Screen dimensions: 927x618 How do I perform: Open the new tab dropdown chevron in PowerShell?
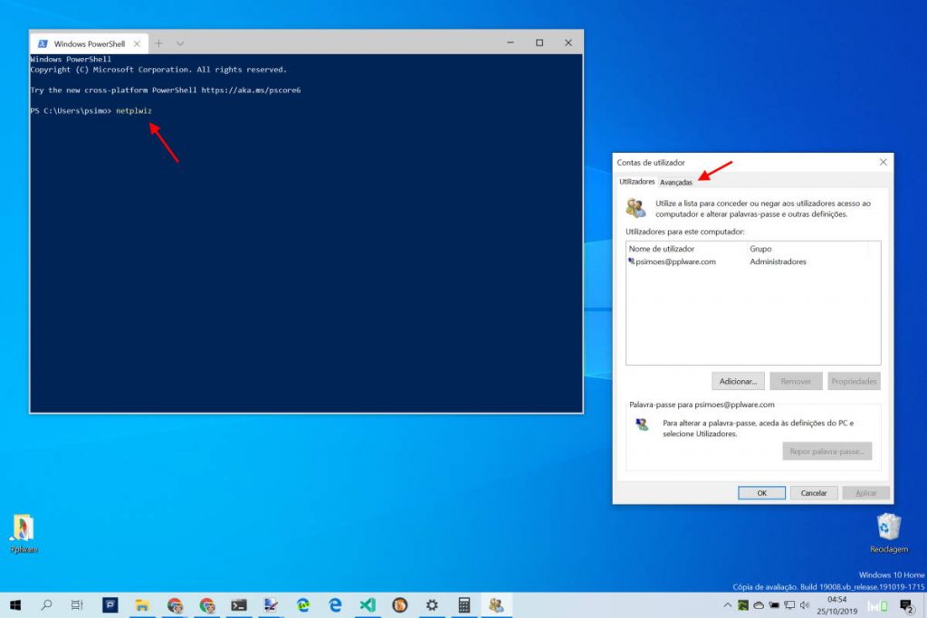point(180,43)
